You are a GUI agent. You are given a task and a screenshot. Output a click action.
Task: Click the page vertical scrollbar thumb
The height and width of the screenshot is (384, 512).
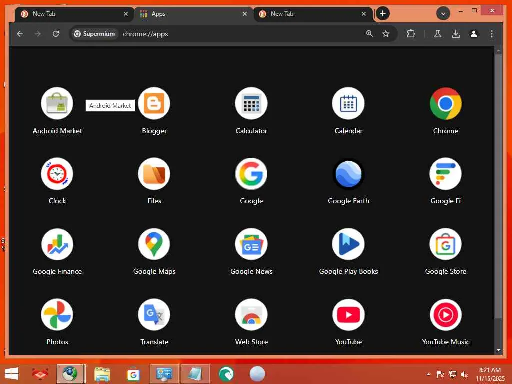tap(498, 186)
